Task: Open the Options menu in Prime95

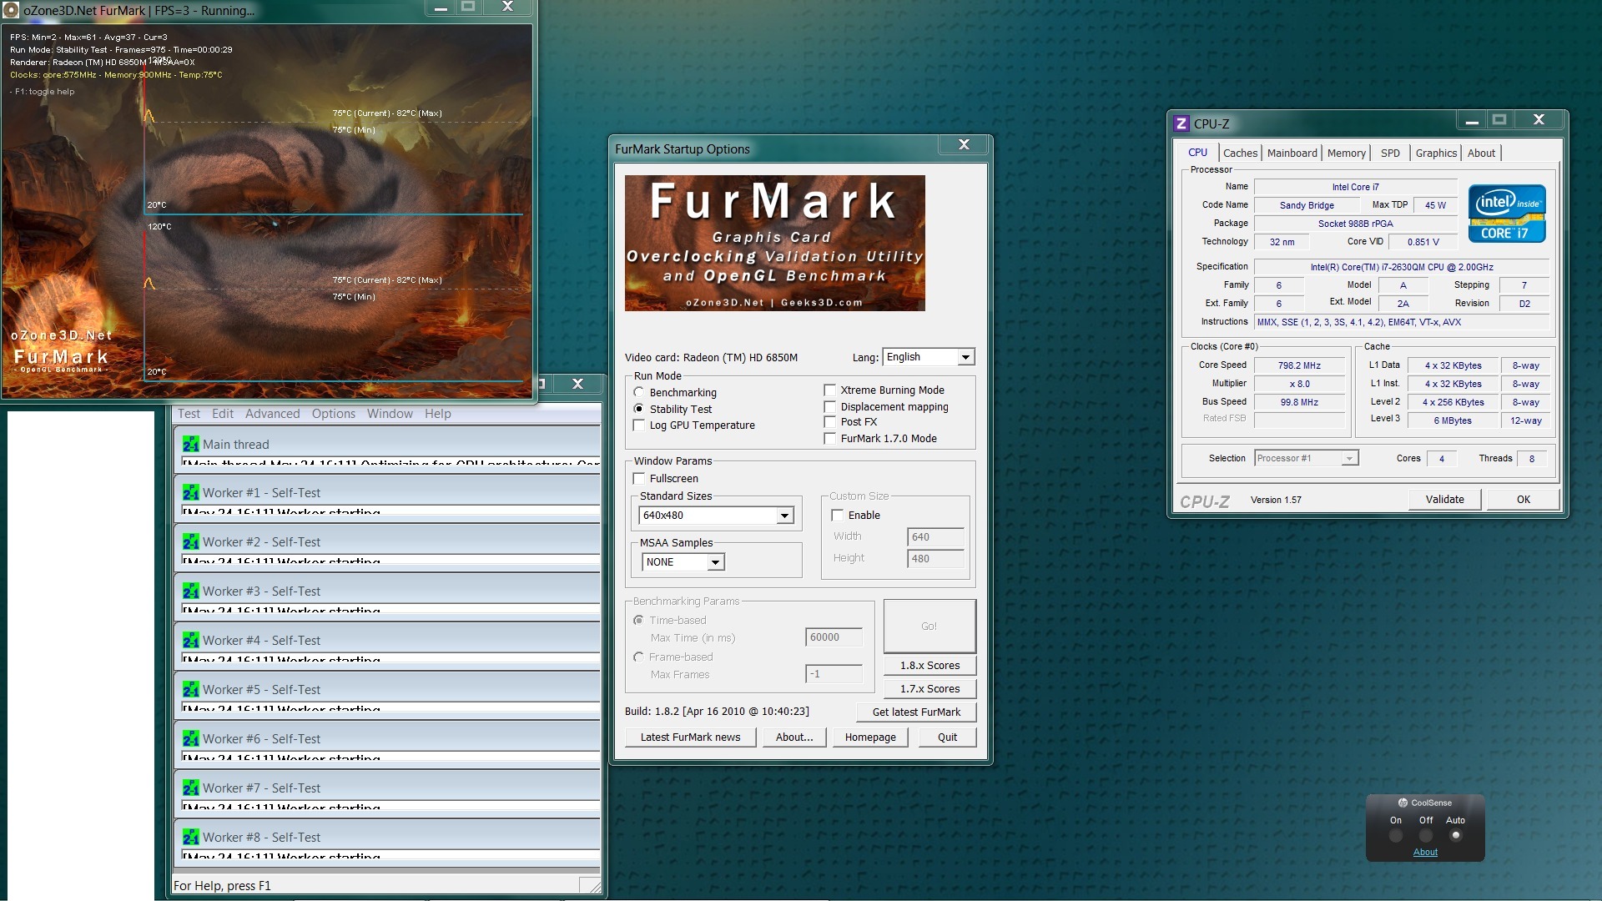Action: [334, 414]
